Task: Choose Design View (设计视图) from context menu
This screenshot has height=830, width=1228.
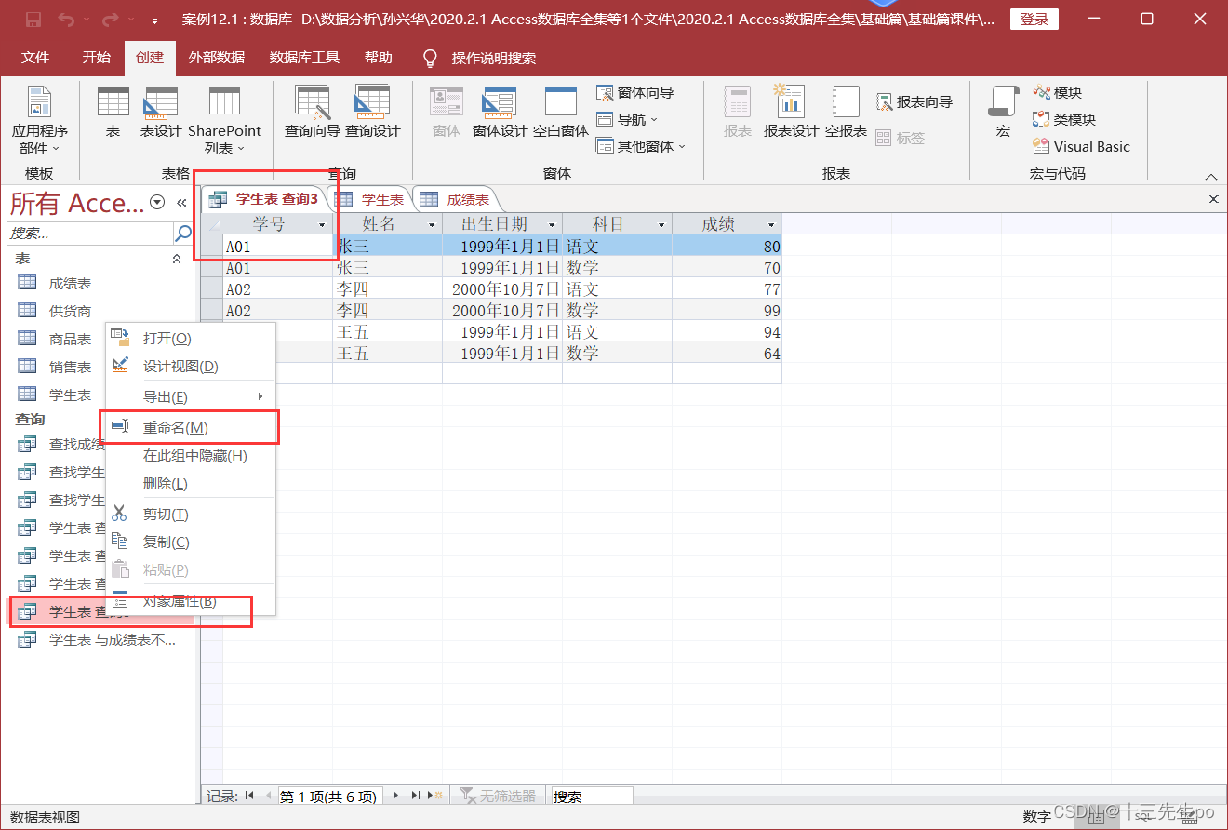Action: pyautogui.click(x=191, y=367)
